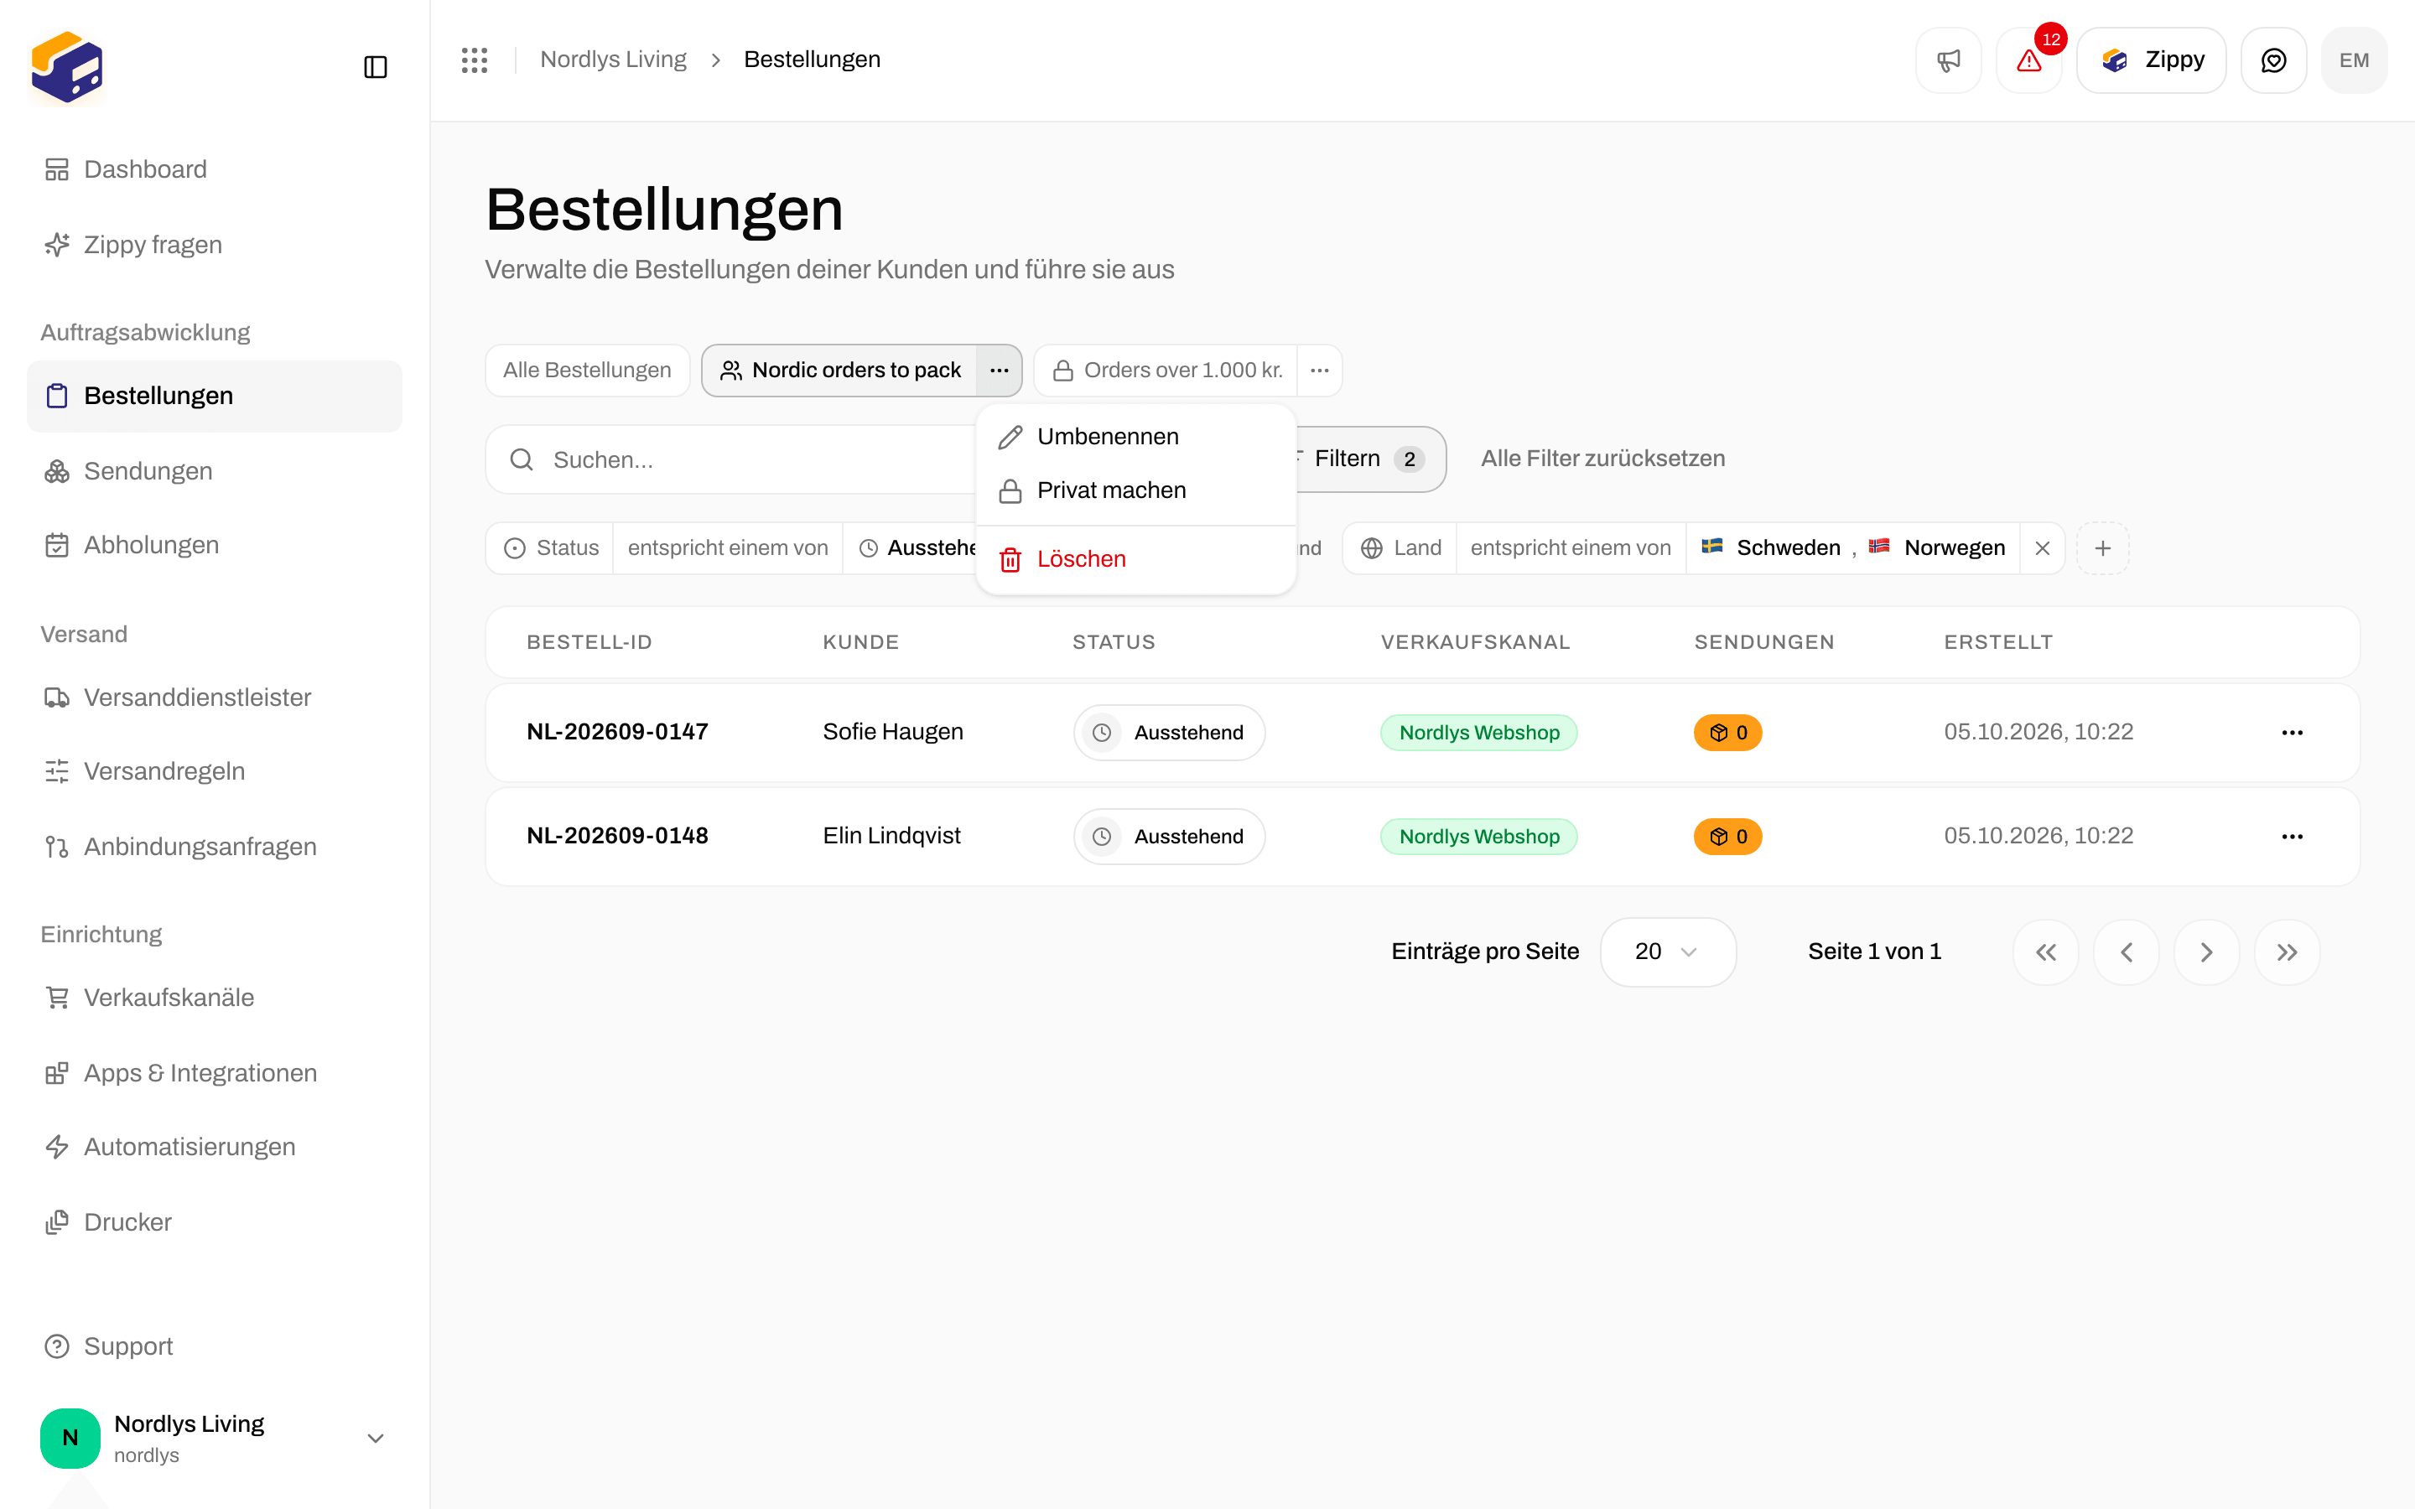This screenshot has height=1509, width=2415.
Task: Open Verkaufskanäle in the sidebar
Action: click(214, 997)
